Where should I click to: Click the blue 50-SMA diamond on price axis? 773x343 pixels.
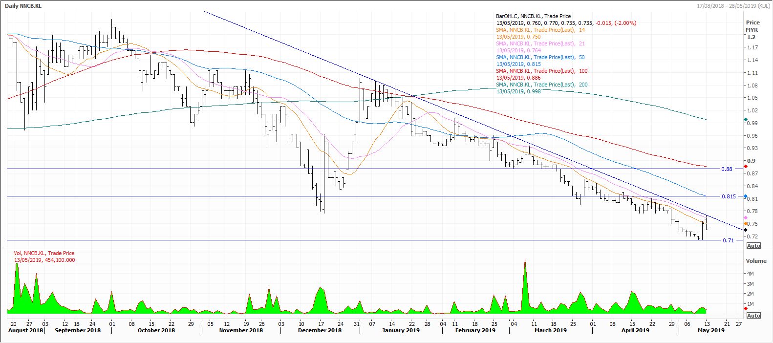click(x=745, y=196)
